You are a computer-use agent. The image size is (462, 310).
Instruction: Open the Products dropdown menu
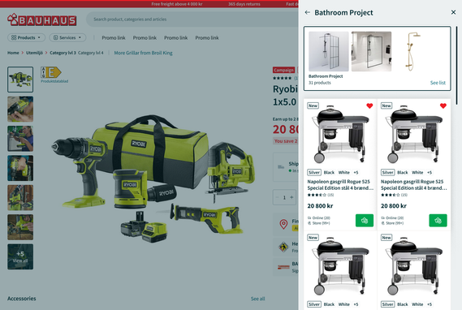(26, 37)
